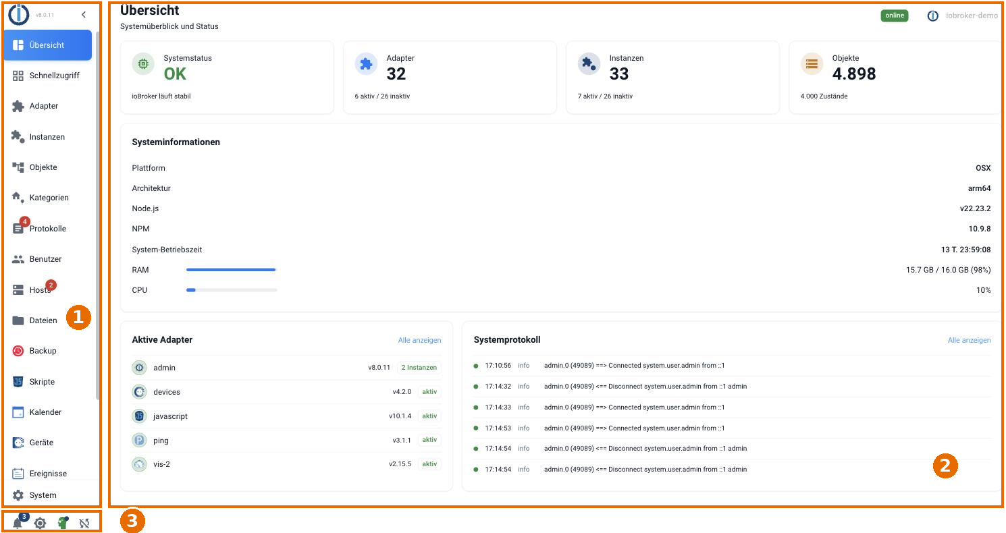Screen dimensions: 1006x533
Task: Click the iobroker-demo host name
Action: [972, 16]
